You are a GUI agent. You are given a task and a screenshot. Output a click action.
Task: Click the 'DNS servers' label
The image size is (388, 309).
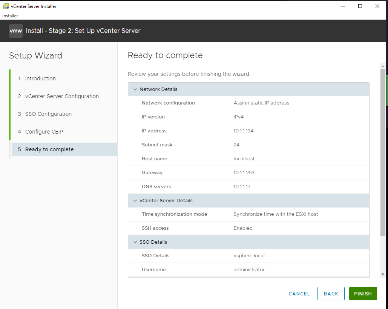(156, 187)
